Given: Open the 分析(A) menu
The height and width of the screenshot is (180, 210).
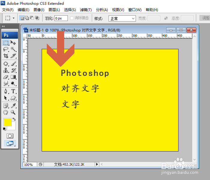Looking at the screenshot, I should (102, 10).
